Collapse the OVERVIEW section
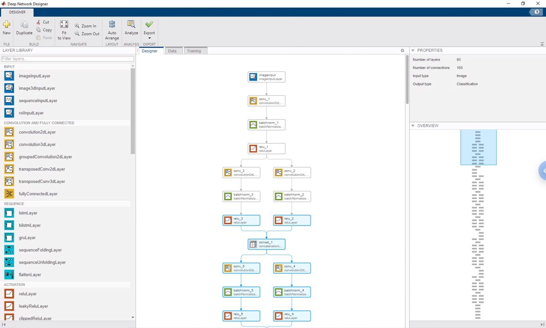This screenshot has height=328, width=546. click(413, 126)
